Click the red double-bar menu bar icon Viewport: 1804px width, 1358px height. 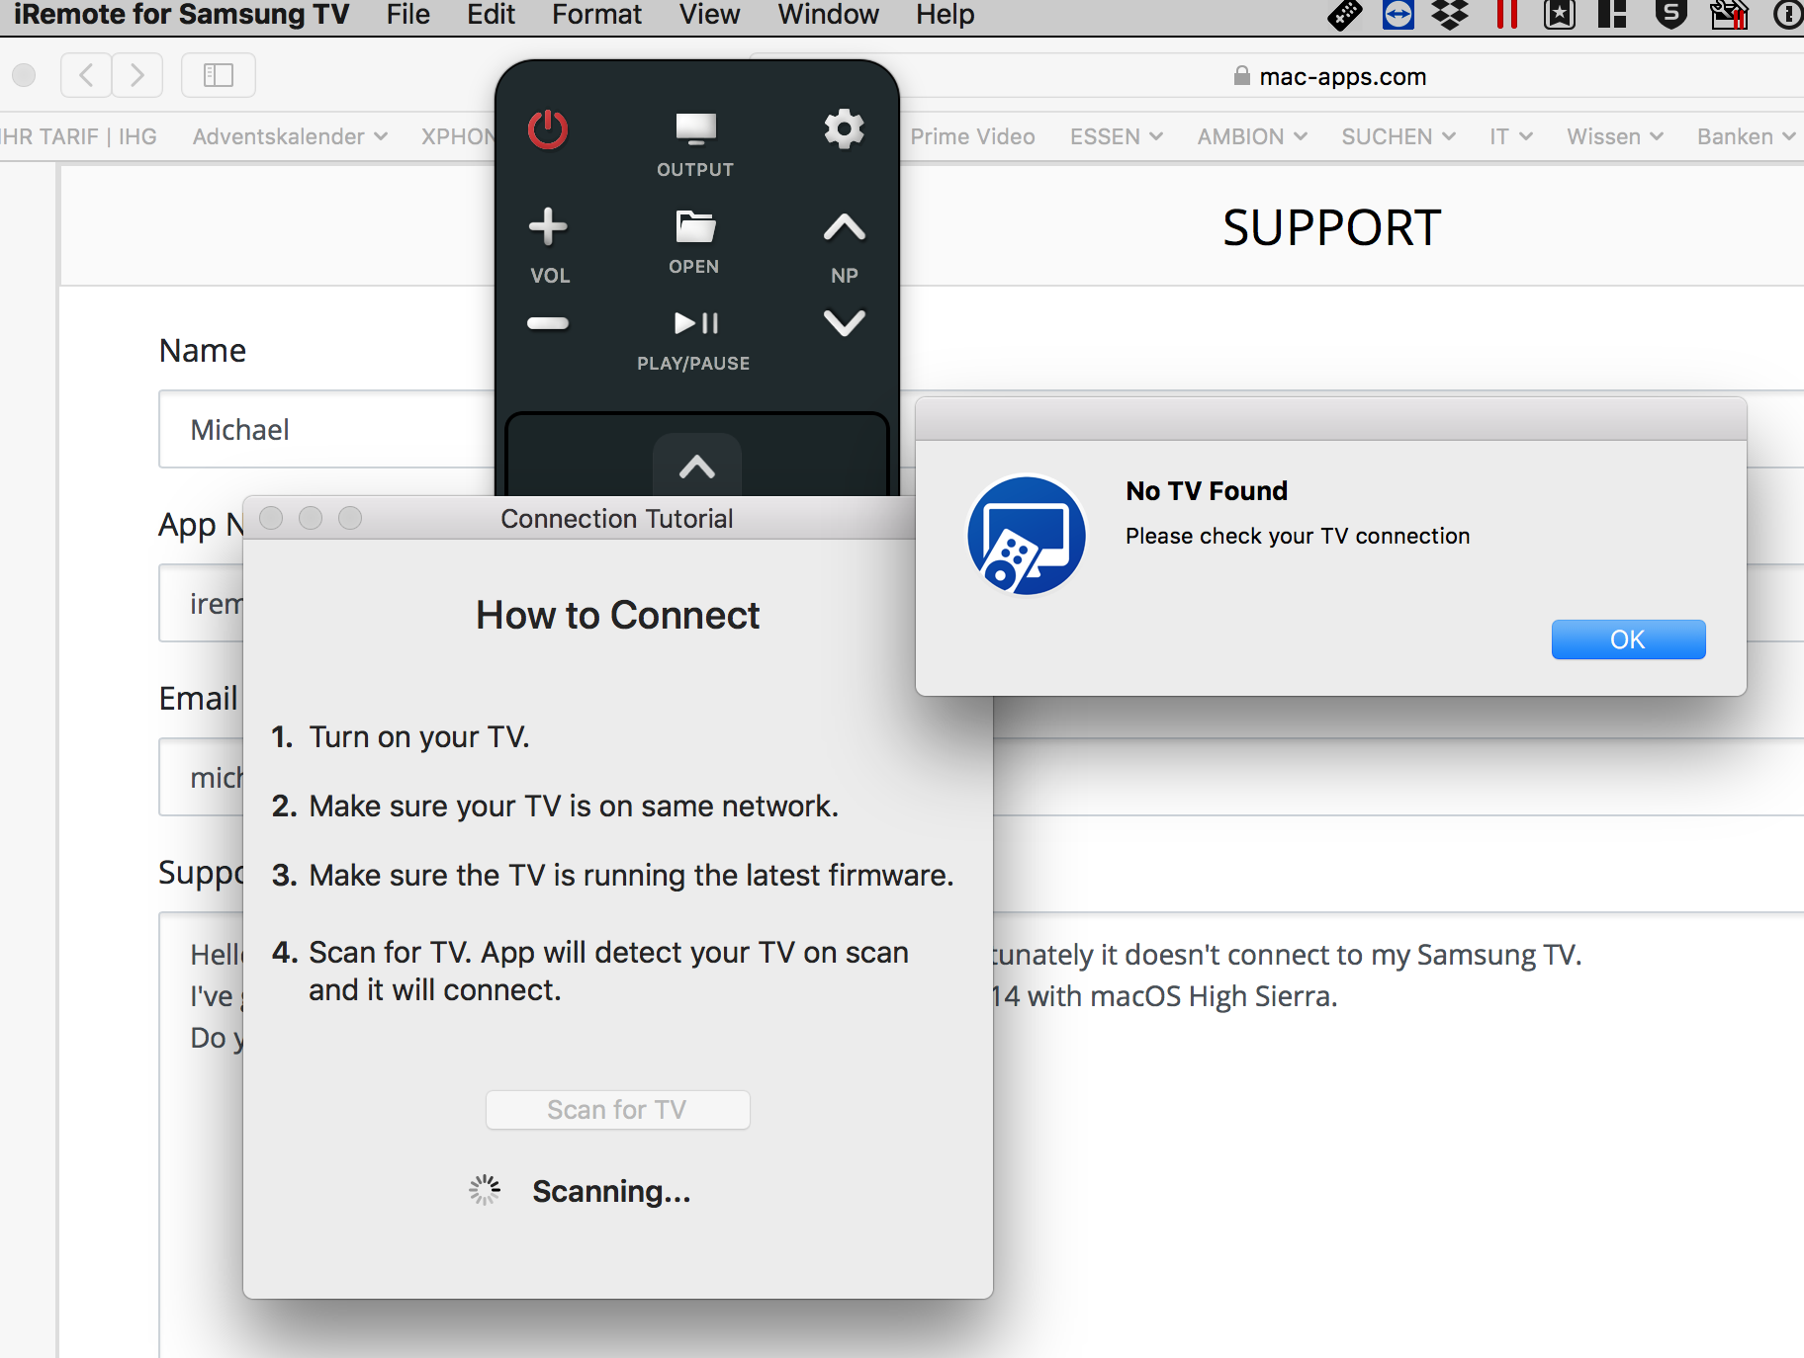pos(1506,15)
